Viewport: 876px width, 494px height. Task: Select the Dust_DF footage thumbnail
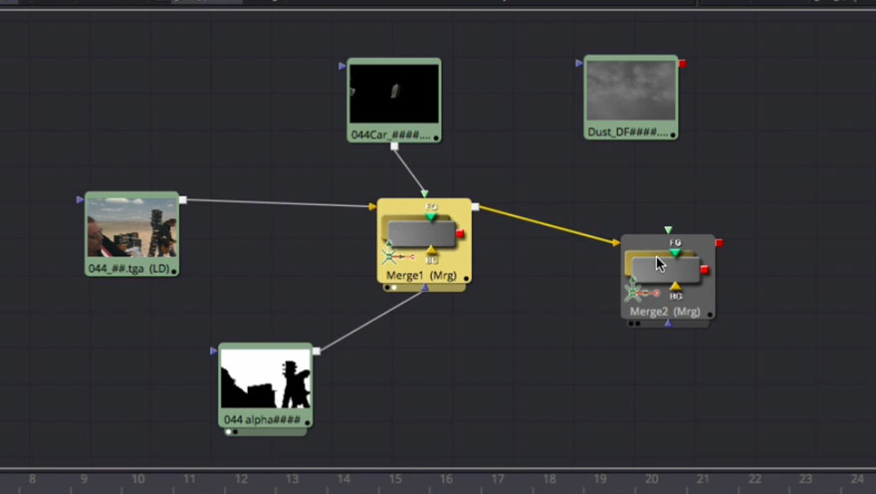[x=631, y=91]
